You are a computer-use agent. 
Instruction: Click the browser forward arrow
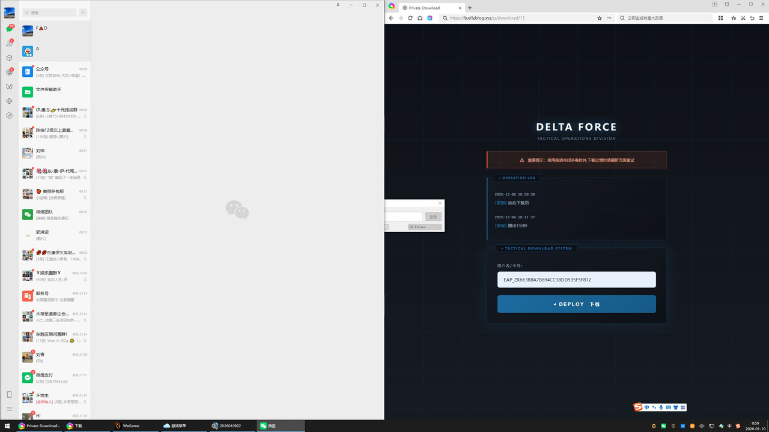click(x=401, y=18)
